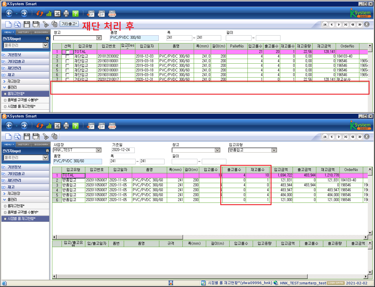
Task: Open the MENU tab in the lower window
Action: point(9,144)
